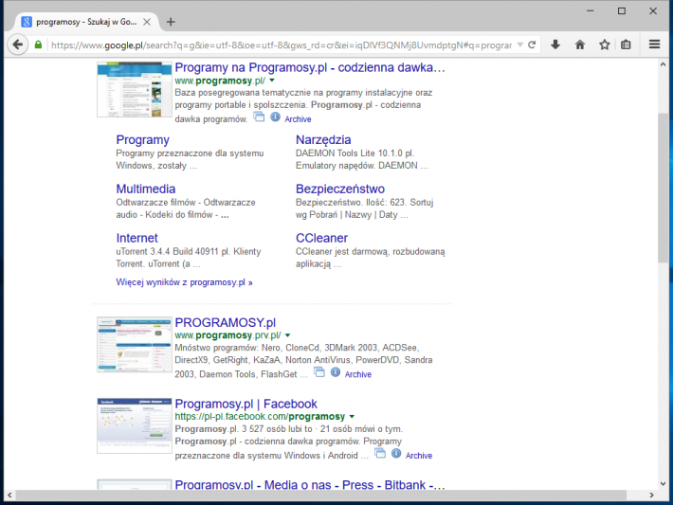
Task: Open the thumbnail preview of programosy.pl
Action: pos(135,89)
